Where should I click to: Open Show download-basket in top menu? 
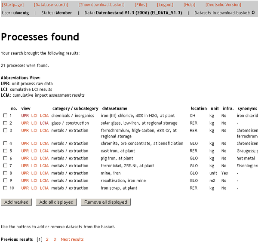pos(101,5)
